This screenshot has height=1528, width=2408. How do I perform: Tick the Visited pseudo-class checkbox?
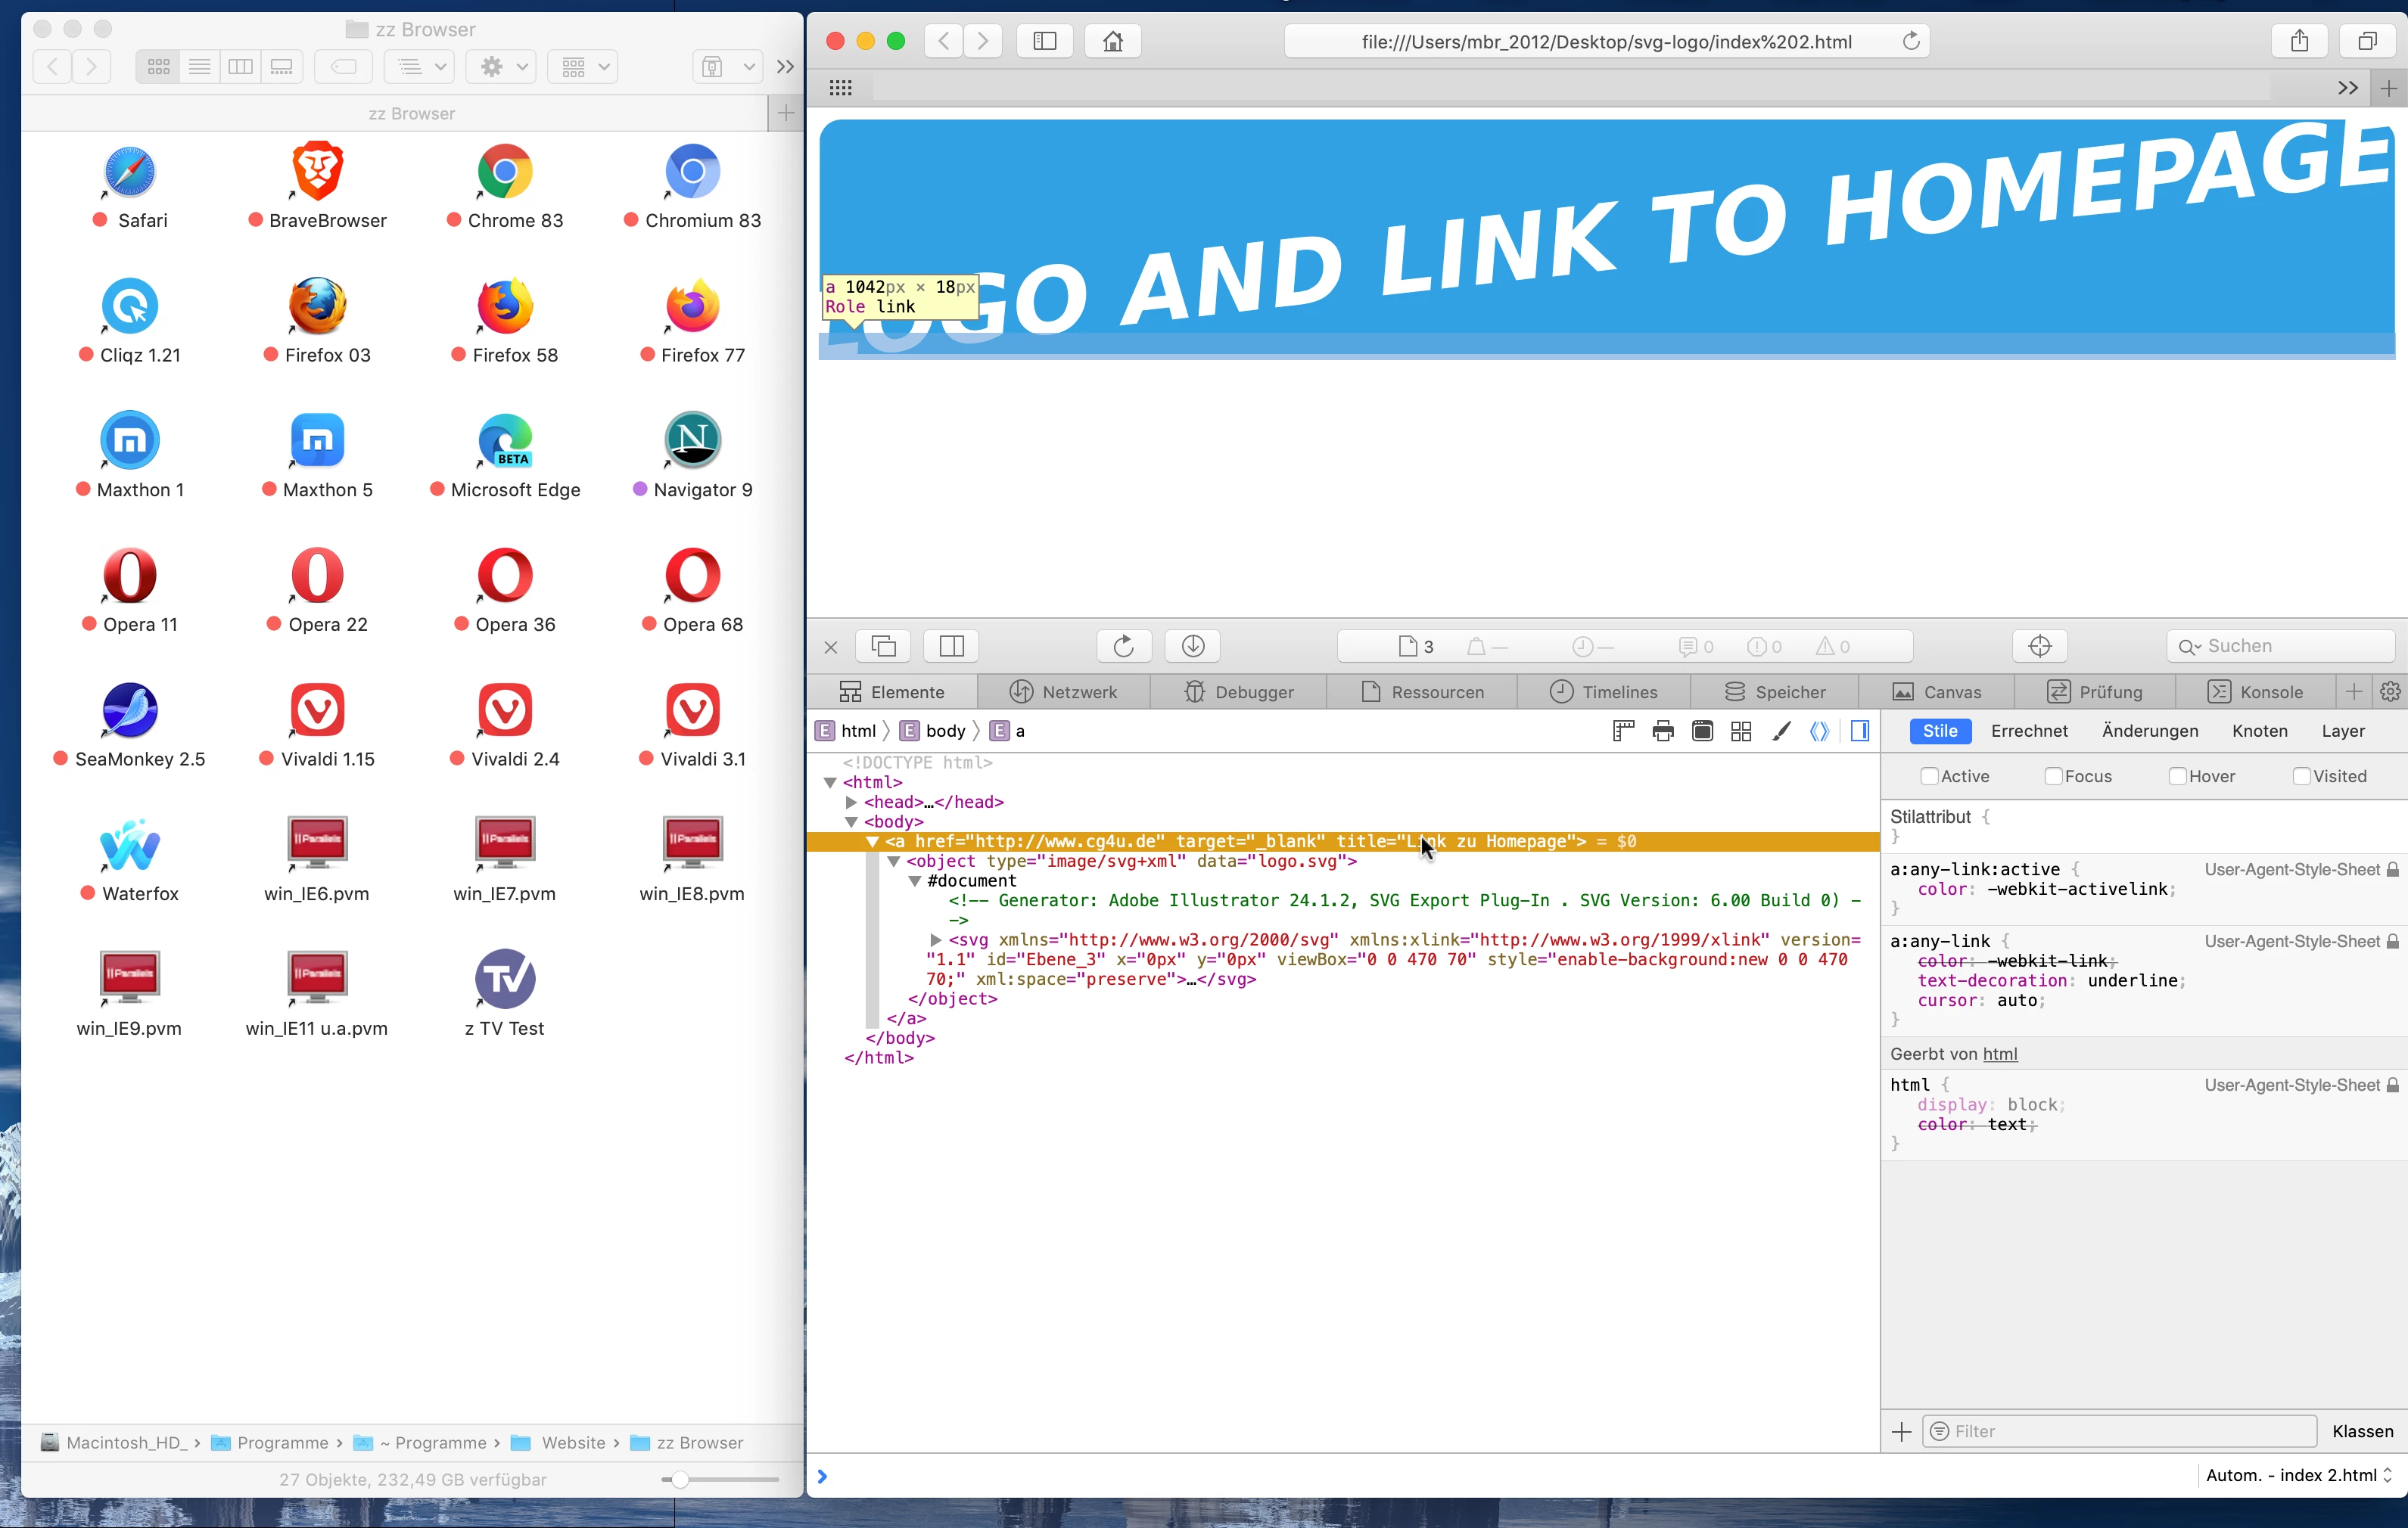click(2301, 777)
